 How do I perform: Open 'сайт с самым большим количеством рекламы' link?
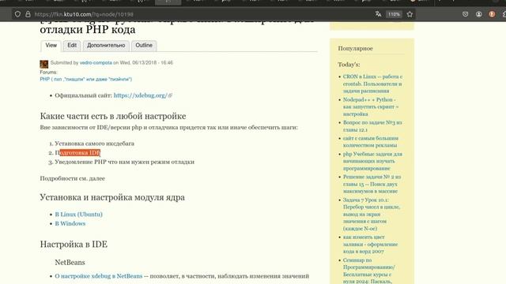[371, 142]
